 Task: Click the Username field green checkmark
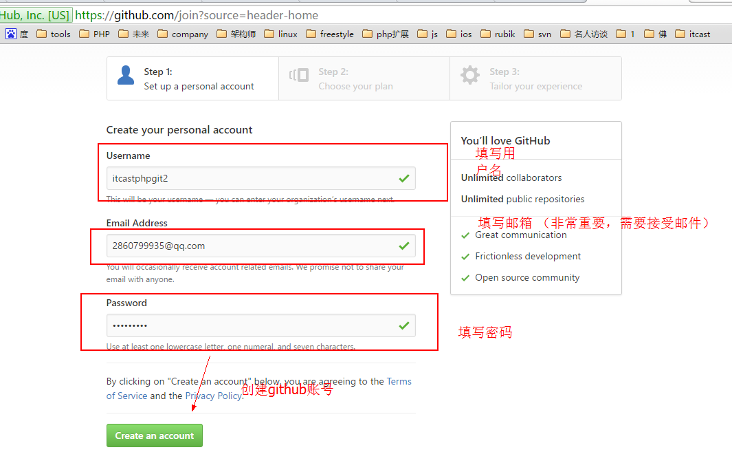click(404, 178)
